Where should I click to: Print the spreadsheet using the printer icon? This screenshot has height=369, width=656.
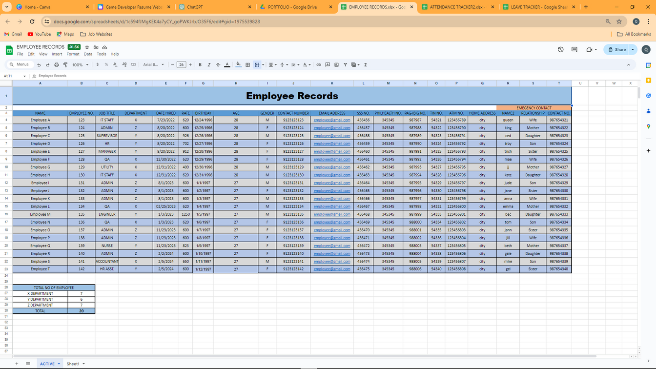pos(57,65)
